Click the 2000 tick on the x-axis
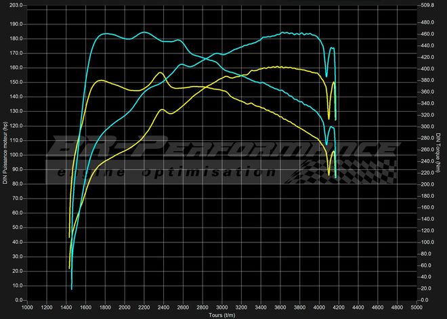 coord(125,307)
